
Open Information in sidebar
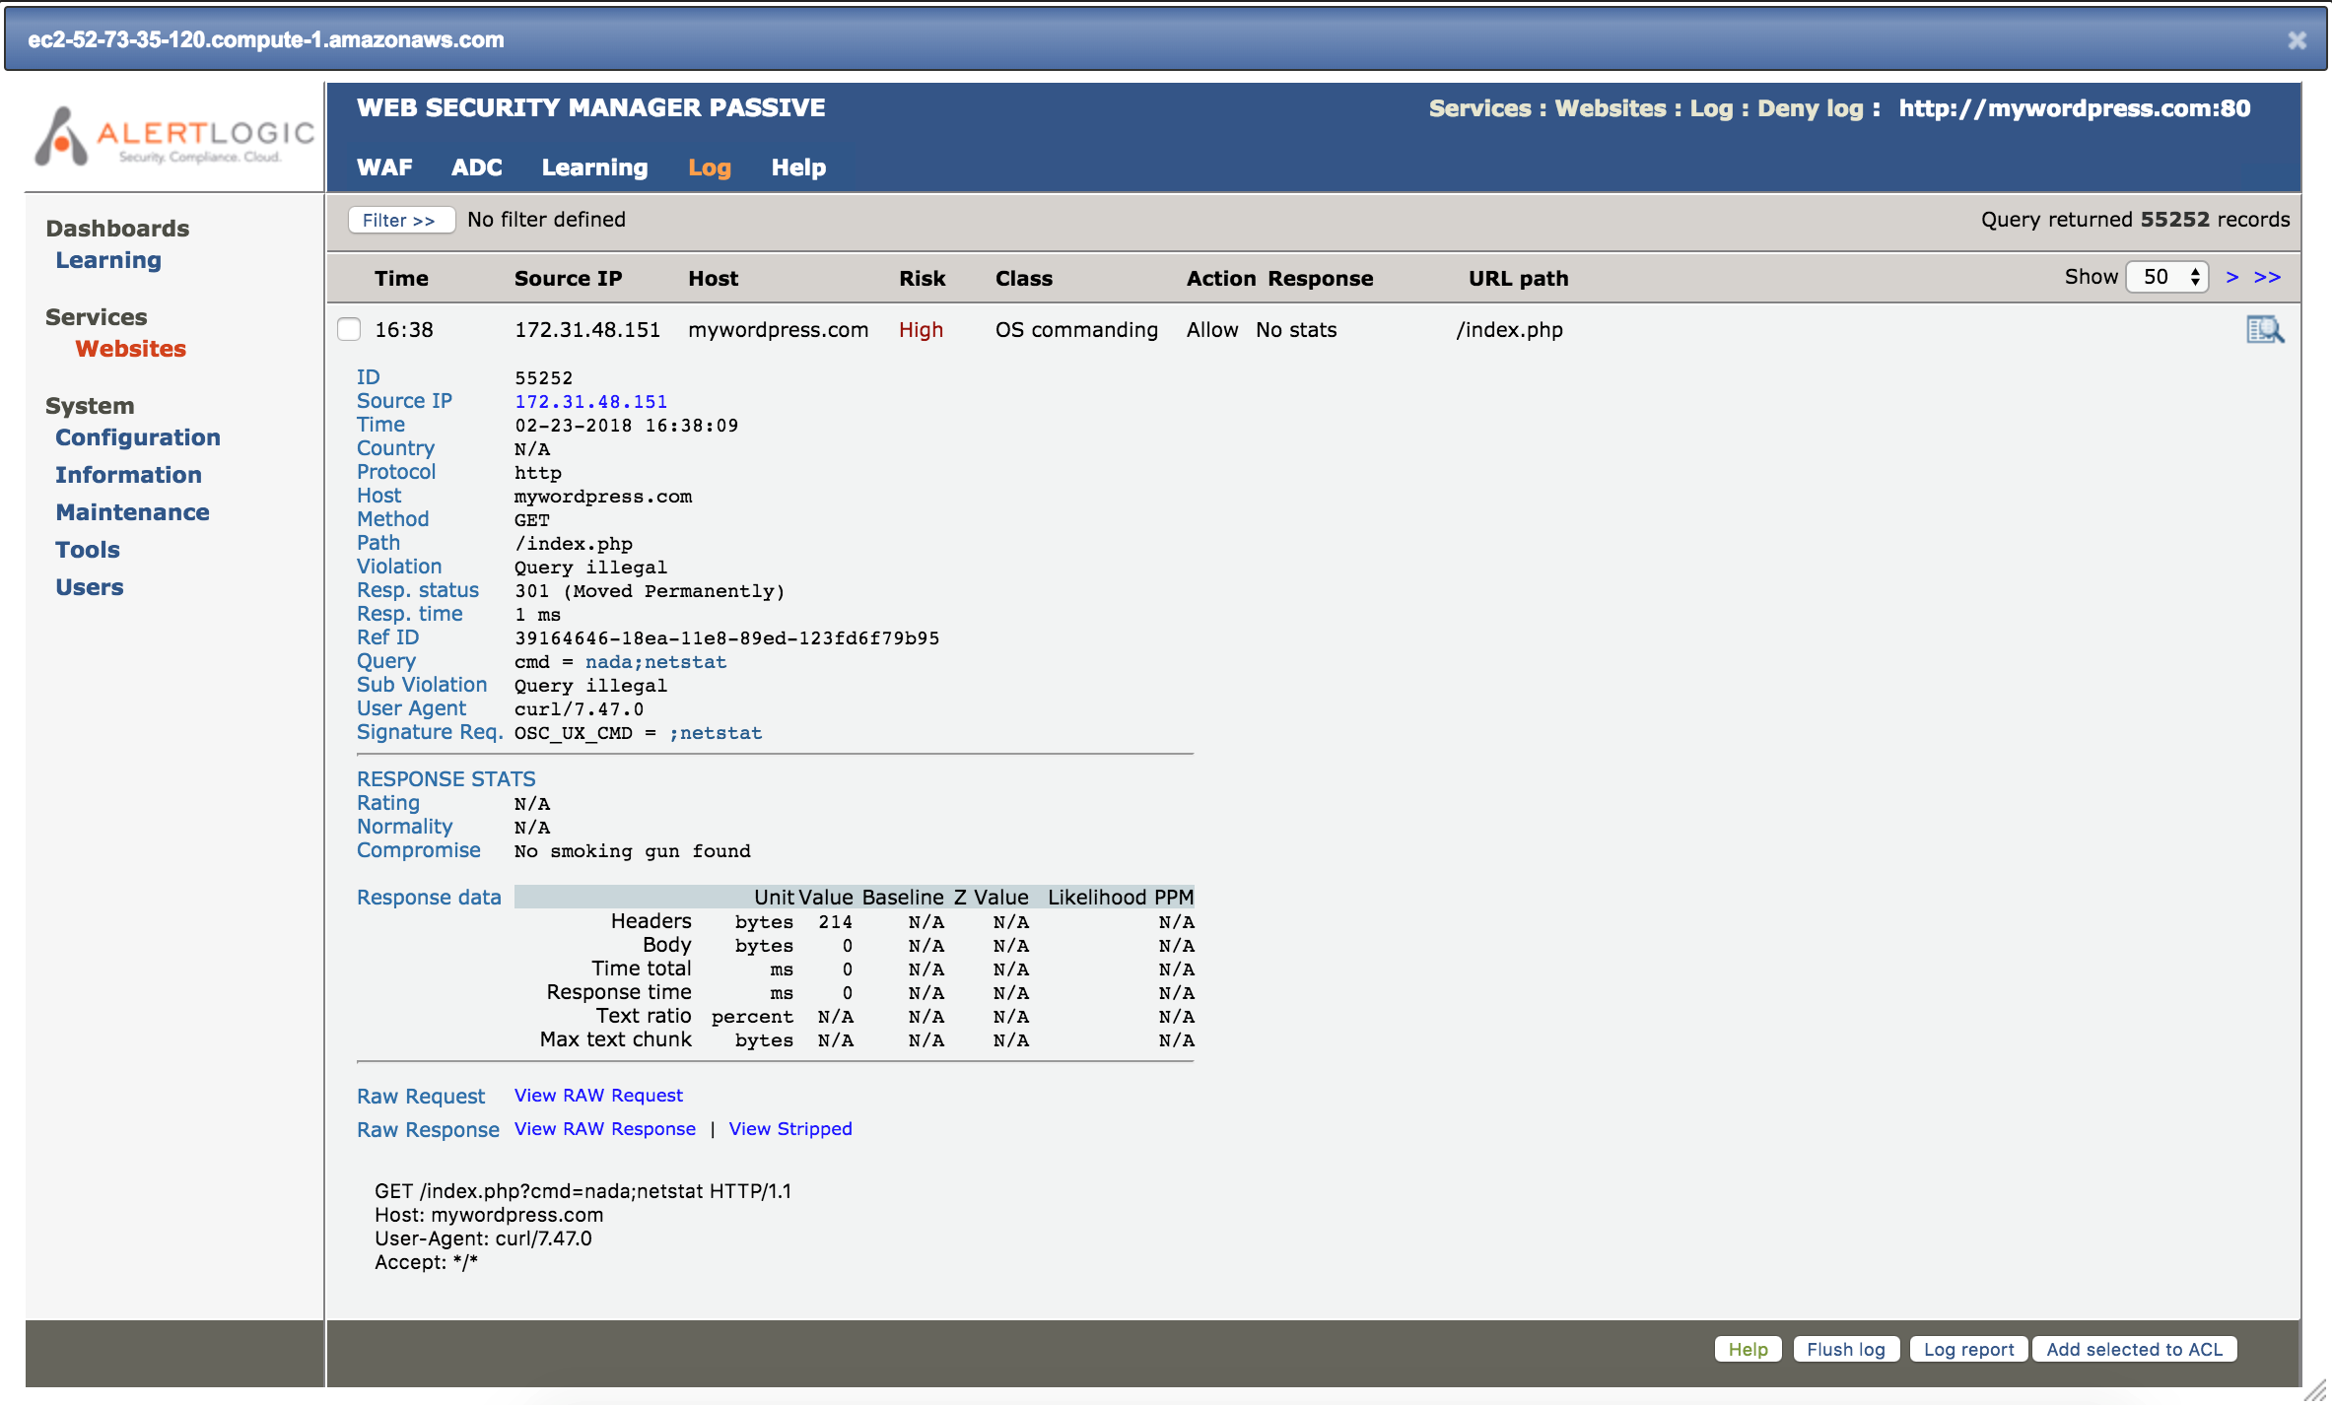pyautogui.click(x=128, y=475)
